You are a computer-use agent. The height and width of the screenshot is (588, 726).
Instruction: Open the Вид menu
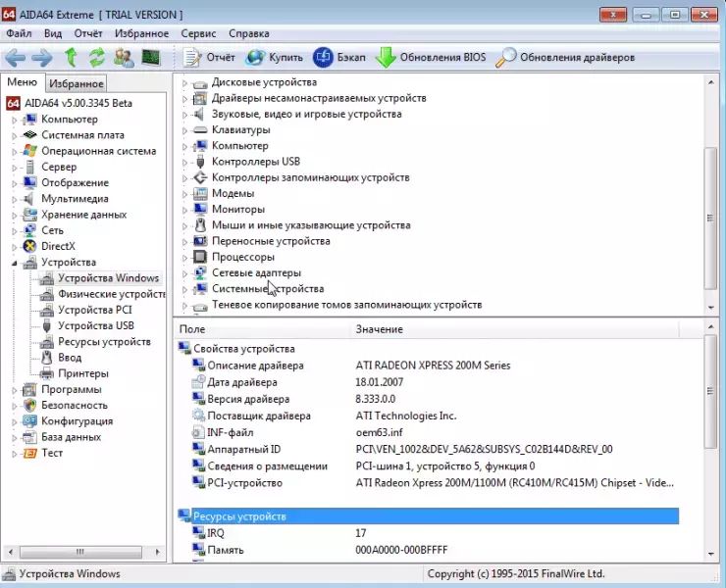[53, 33]
